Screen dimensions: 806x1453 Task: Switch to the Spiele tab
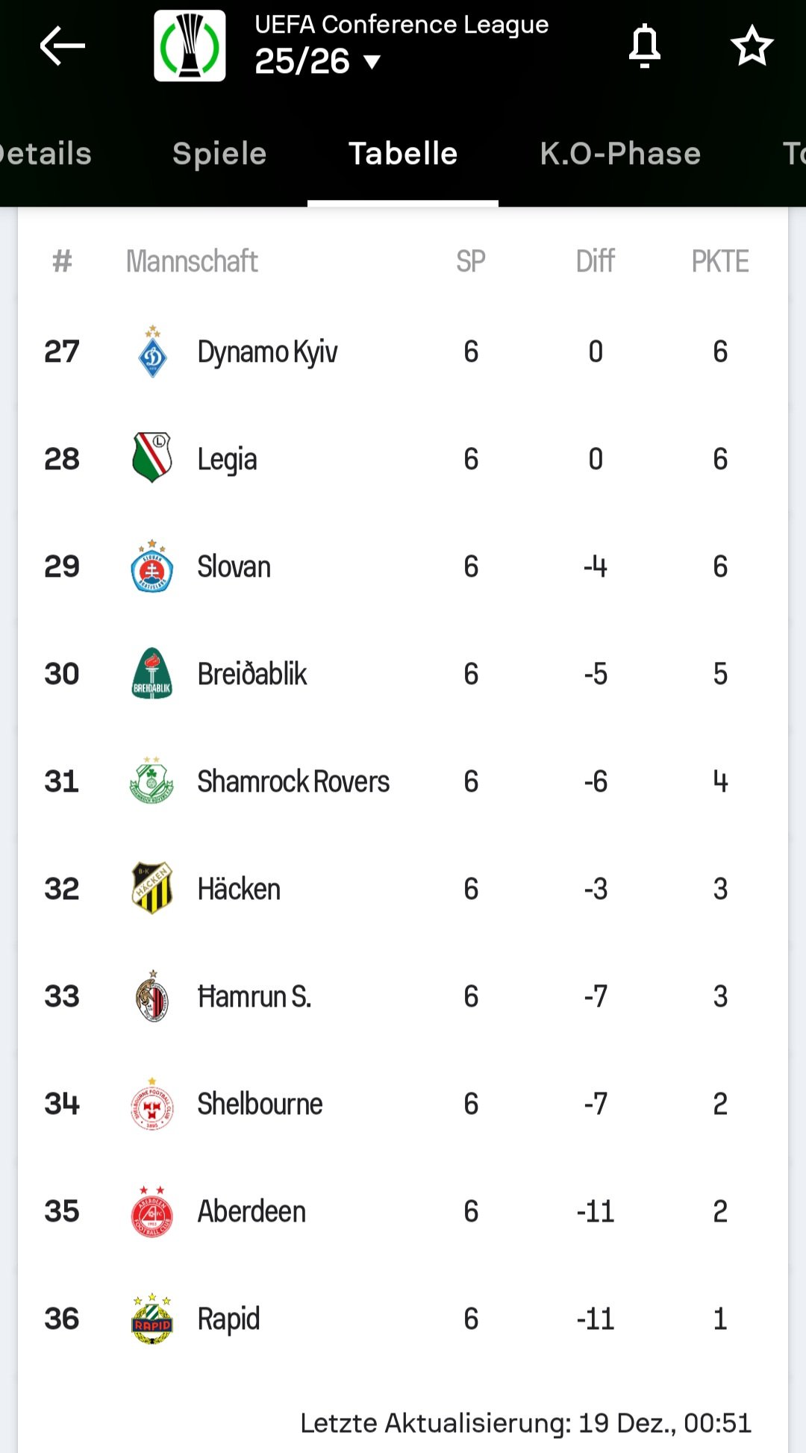click(219, 154)
